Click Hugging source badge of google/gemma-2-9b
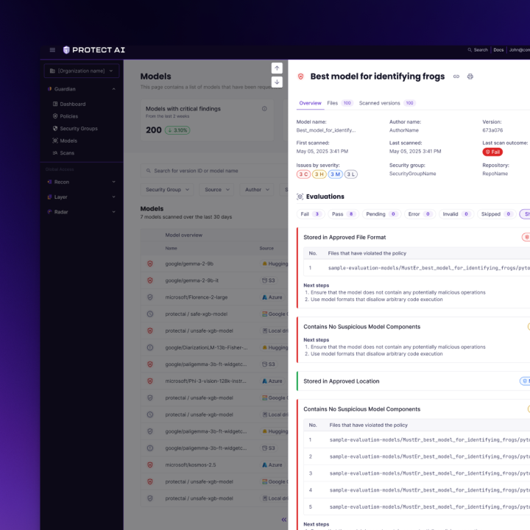The height and width of the screenshot is (530, 530). [x=275, y=264]
